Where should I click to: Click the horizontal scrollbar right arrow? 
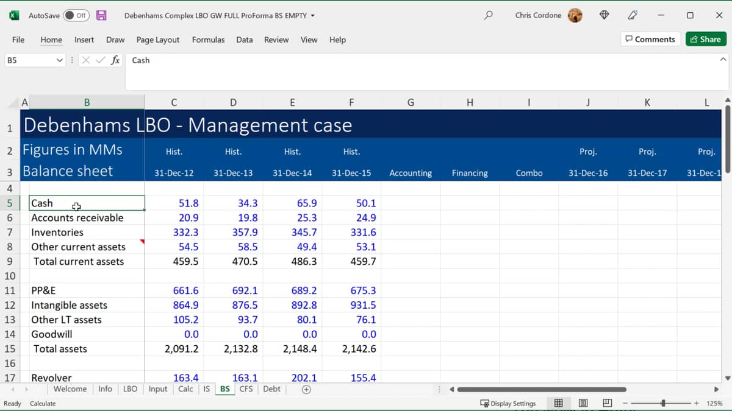click(x=716, y=390)
